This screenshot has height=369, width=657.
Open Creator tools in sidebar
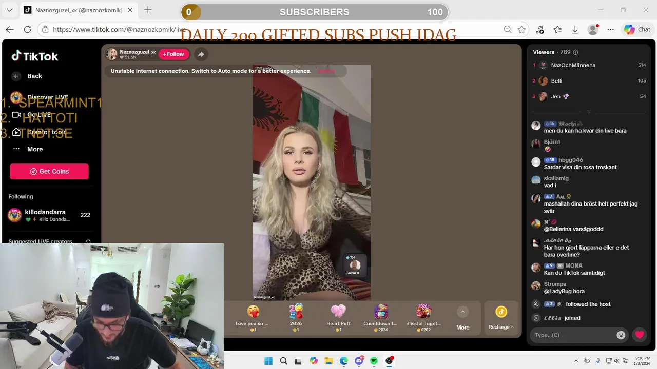point(38,132)
